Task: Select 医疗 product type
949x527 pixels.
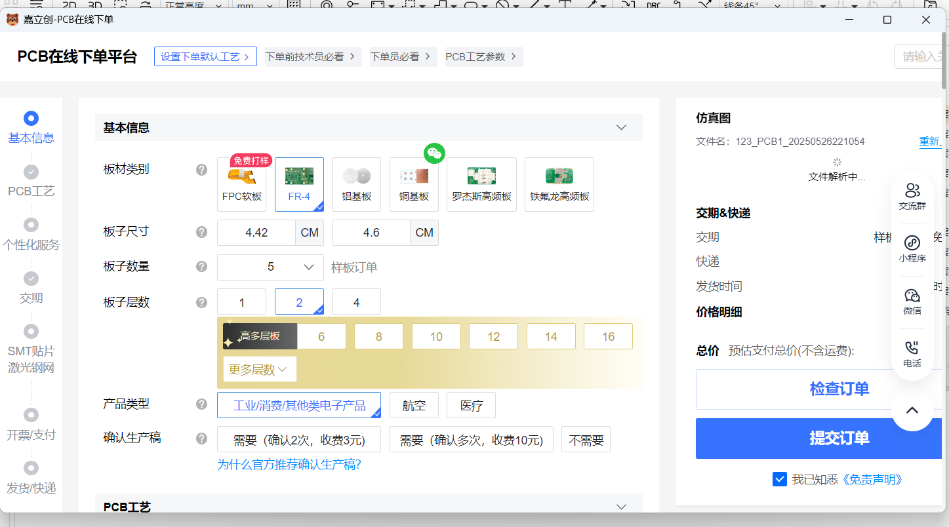Action: pos(472,405)
